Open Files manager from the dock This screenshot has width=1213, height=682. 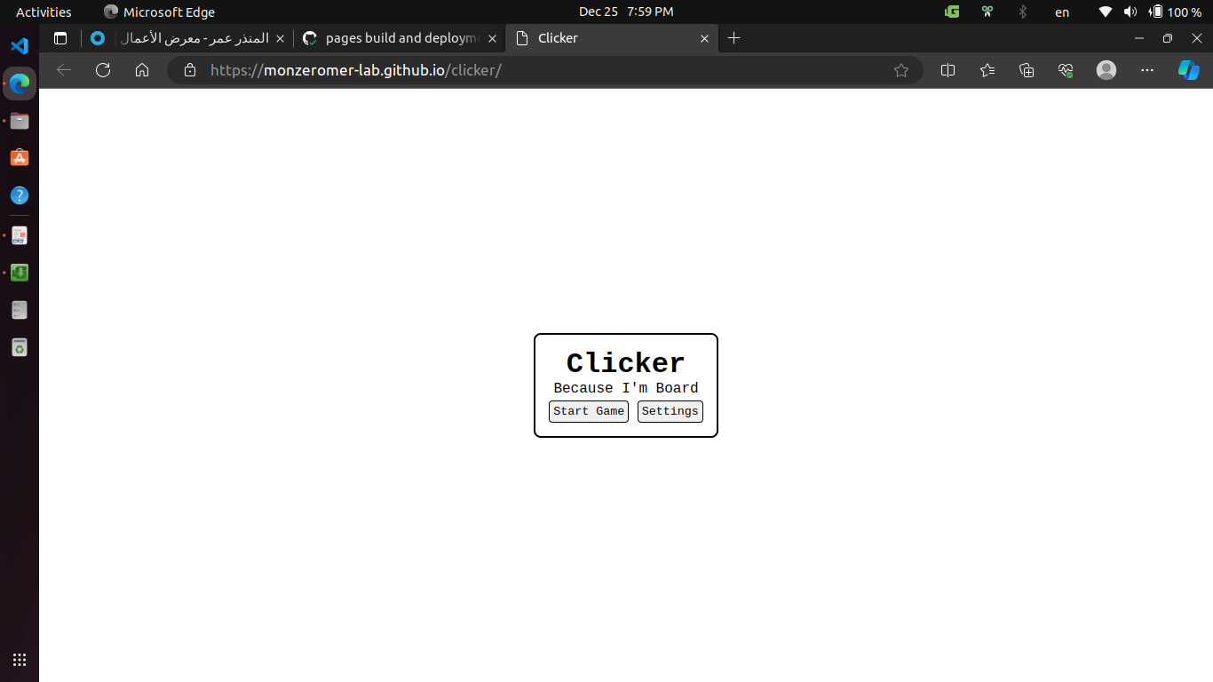(20, 121)
